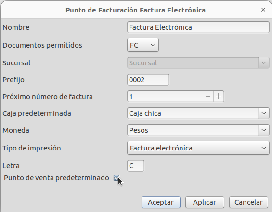Screen dimensions: 272x212
Task: Open Tipo de impresión dropdown
Action: [198, 148]
